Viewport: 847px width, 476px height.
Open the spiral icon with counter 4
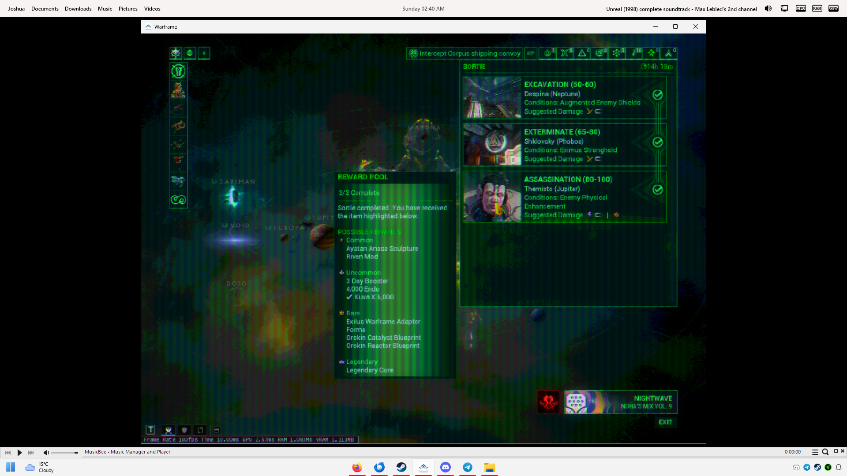[x=600, y=53]
